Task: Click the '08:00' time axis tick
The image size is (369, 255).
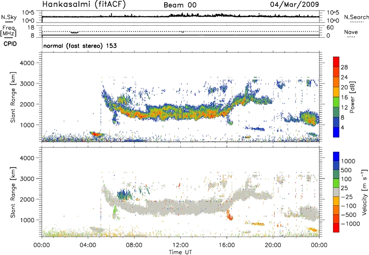Action: (134, 245)
